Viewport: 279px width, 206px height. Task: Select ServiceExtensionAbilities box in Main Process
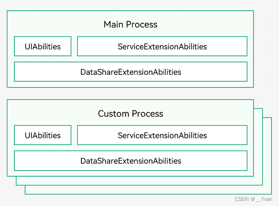[x=162, y=46]
